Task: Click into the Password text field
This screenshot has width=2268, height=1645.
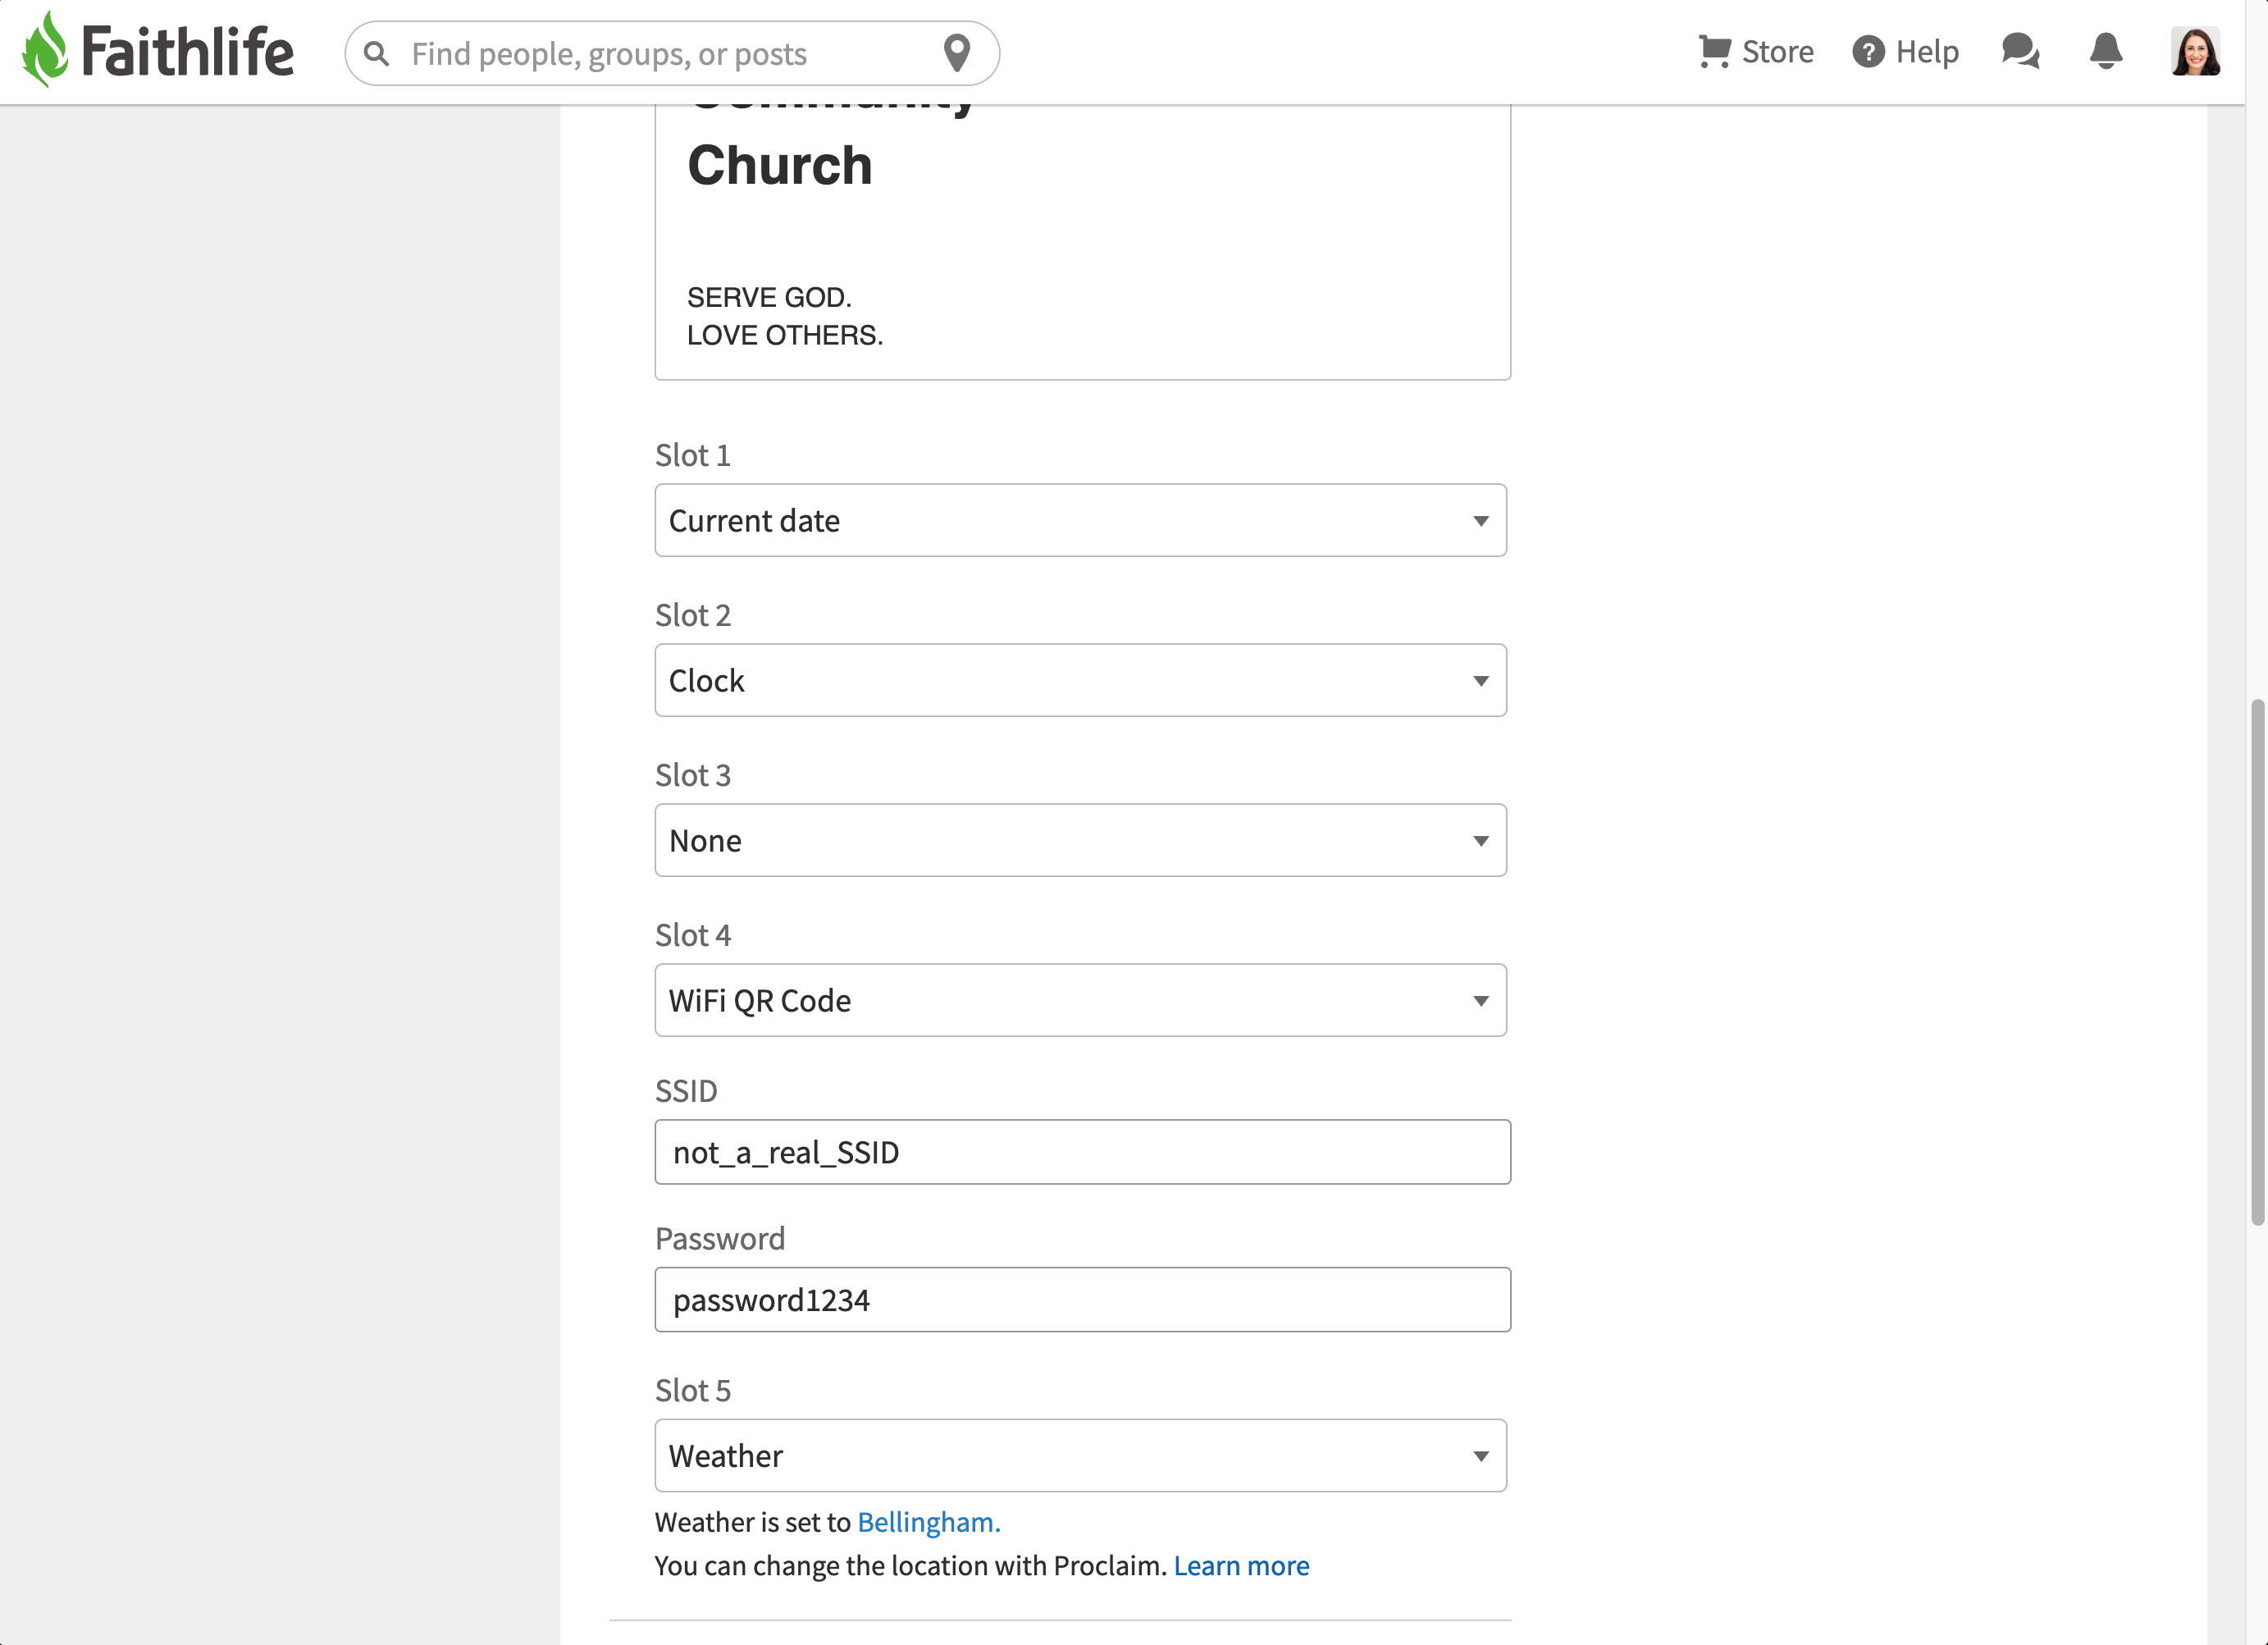Action: click(1082, 1300)
